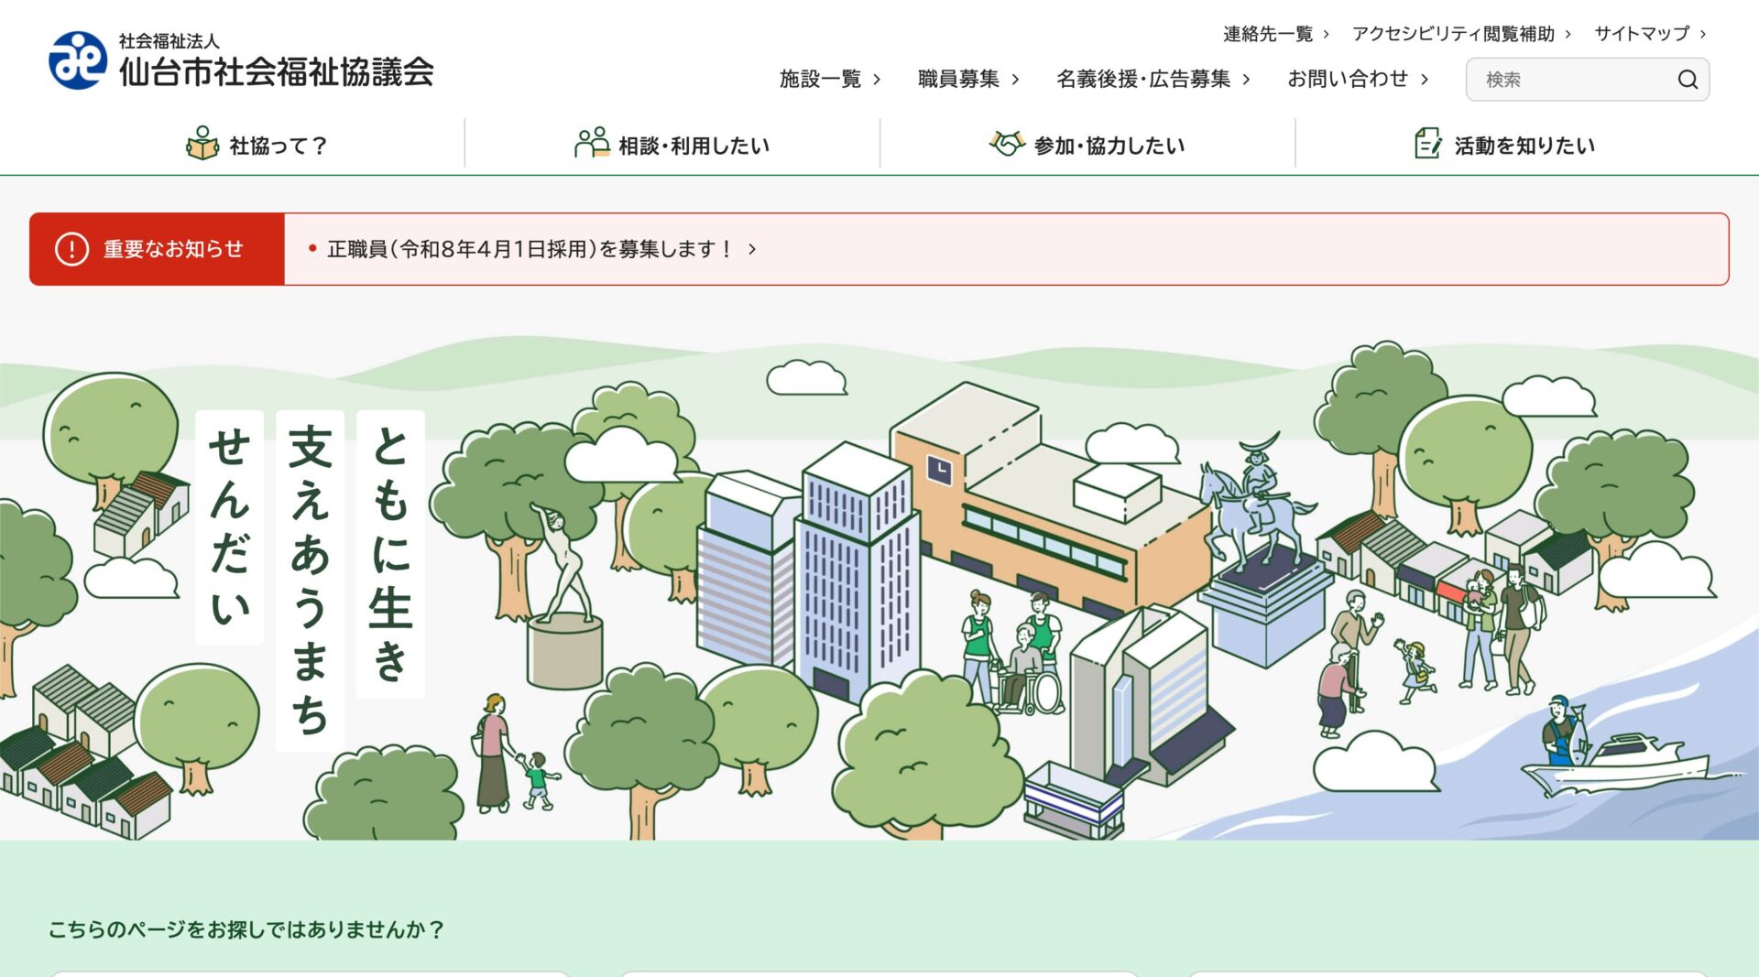Click the 仙台市社会福祉協議会 site title
Viewport: 1759px width, 977px height.
pos(277,71)
